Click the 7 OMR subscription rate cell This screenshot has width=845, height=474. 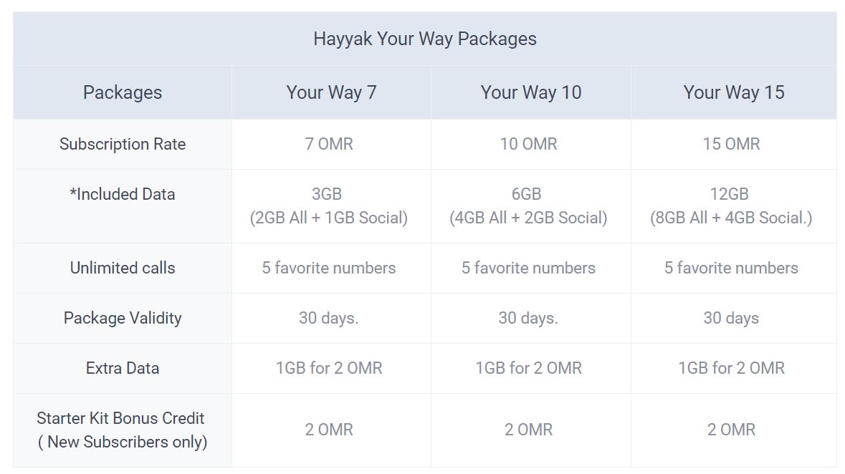coord(329,144)
